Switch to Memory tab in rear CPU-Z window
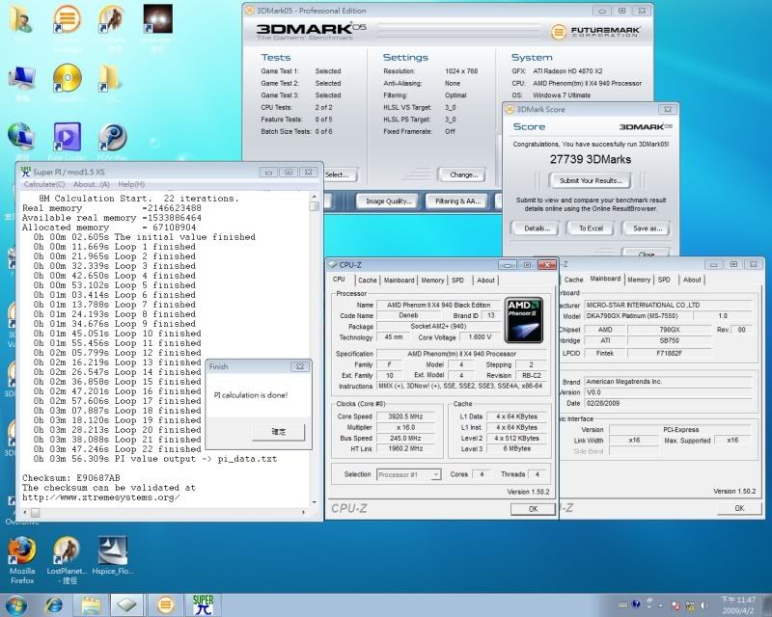Viewport: 772px width, 617px height. [x=639, y=280]
